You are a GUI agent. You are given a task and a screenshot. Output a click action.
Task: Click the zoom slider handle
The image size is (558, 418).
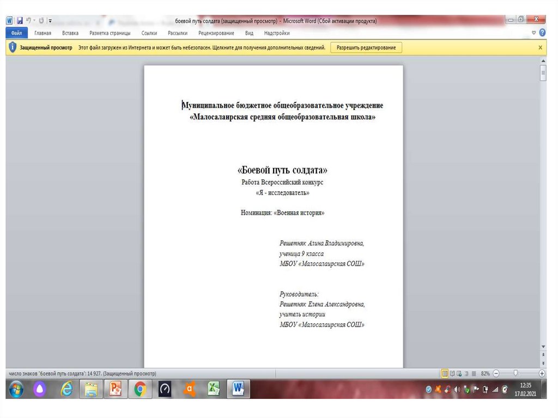click(x=515, y=373)
